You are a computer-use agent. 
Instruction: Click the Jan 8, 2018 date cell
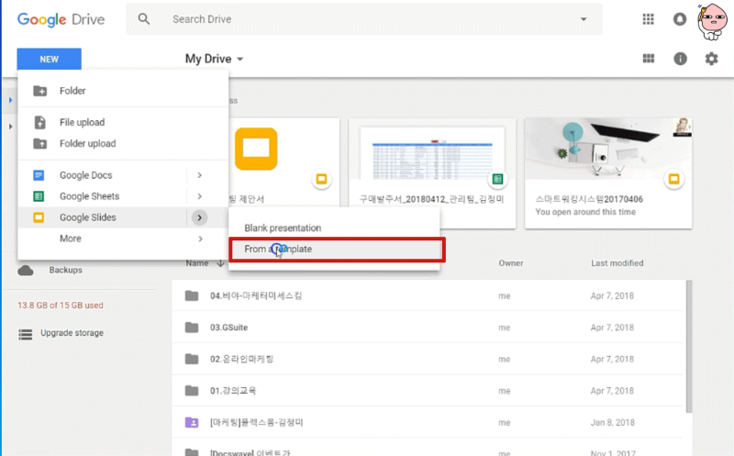(x=612, y=422)
